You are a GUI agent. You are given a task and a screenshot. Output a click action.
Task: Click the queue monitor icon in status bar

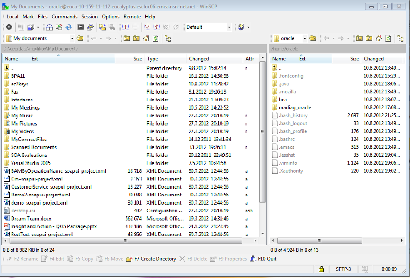[365, 269]
